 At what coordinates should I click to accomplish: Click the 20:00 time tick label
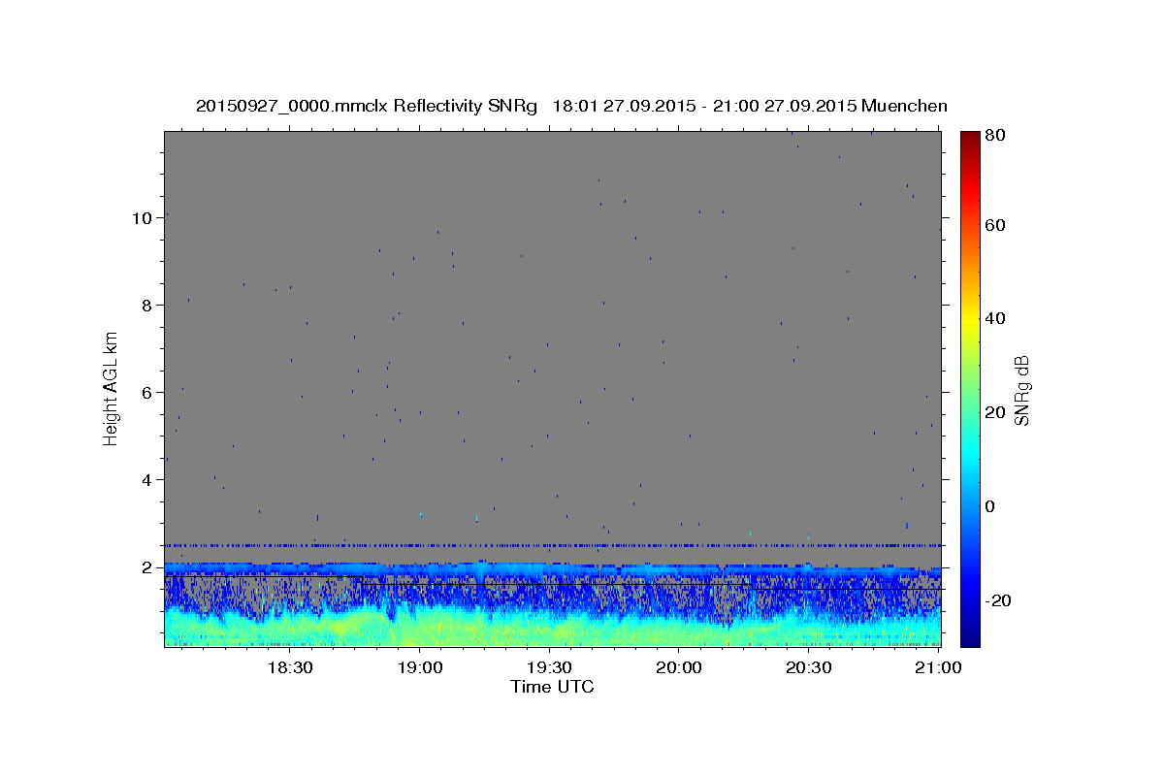click(679, 667)
